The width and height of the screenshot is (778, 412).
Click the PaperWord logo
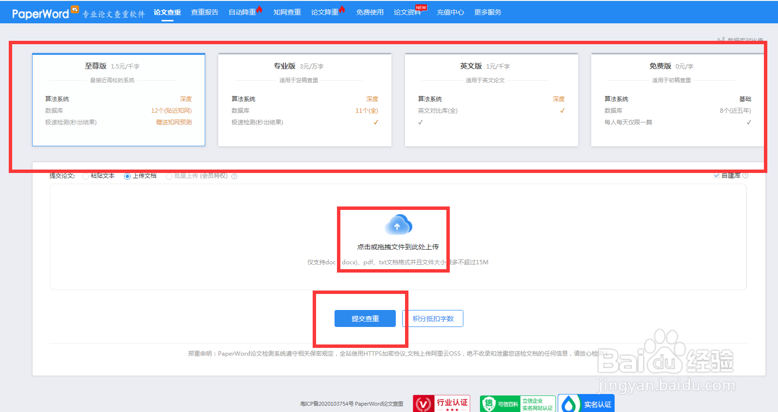click(45, 13)
